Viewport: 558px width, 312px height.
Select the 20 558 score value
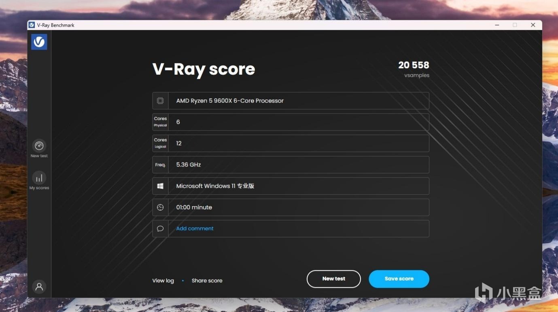[414, 65]
